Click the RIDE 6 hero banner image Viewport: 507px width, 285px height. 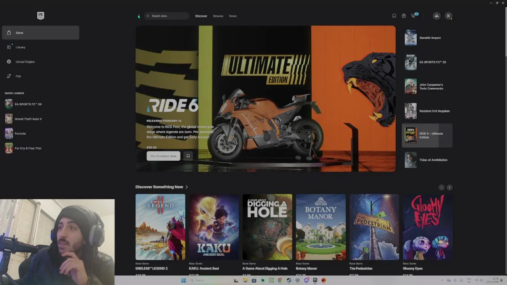point(265,99)
